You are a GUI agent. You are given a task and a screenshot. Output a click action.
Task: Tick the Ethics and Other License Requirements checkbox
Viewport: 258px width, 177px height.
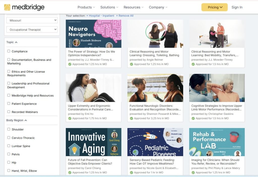point(9,71)
